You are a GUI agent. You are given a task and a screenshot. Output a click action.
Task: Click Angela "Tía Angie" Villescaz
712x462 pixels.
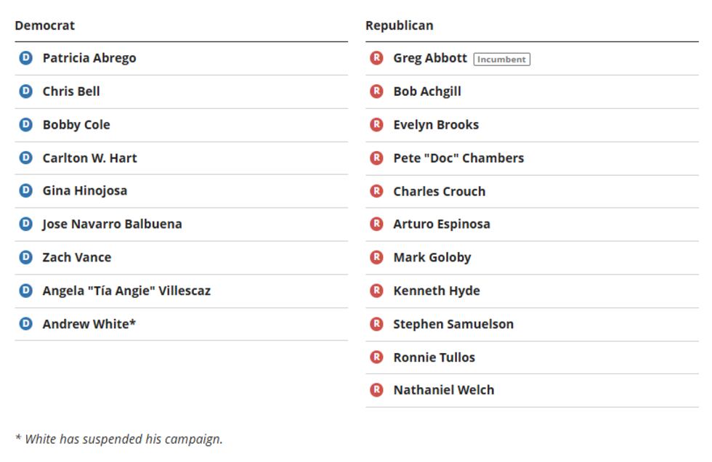click(126, 291)
